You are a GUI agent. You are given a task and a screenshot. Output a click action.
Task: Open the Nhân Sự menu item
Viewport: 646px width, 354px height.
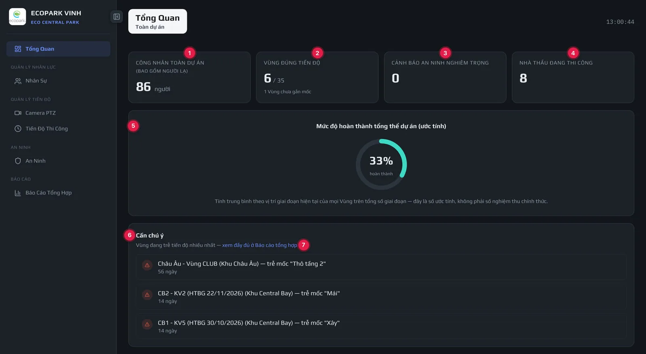[58, 81]
